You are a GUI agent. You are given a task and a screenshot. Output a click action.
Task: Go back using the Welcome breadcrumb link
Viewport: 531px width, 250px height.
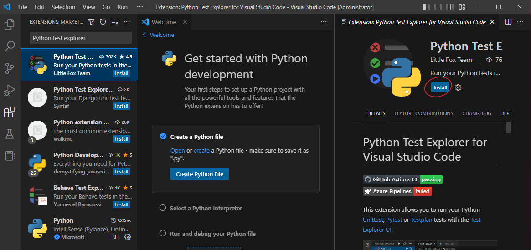click(159, 35)
